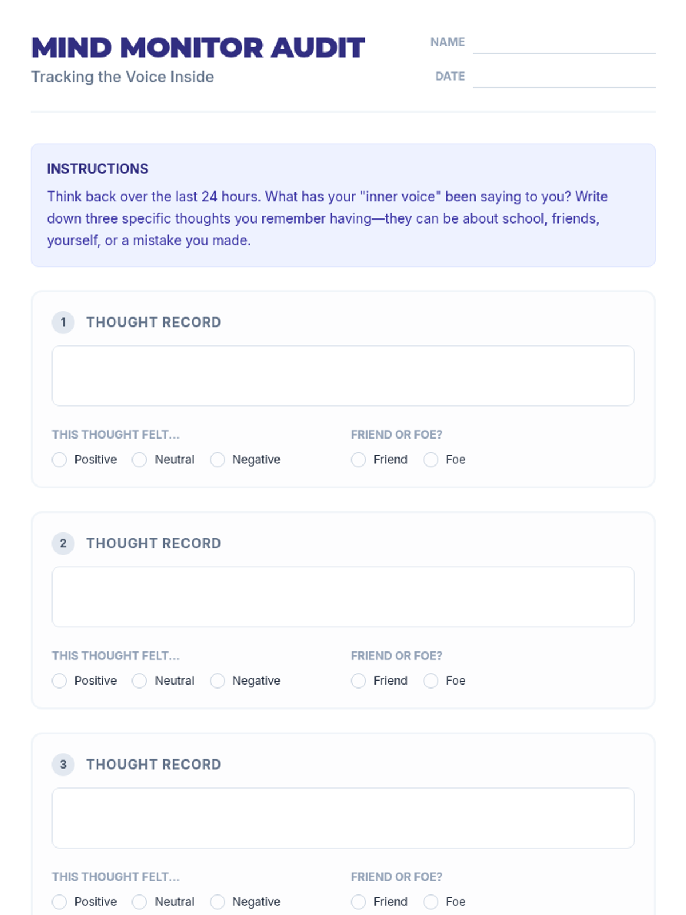Mark thought record 1 as Foe
686x915 pixels.
[x=431, y=460]
